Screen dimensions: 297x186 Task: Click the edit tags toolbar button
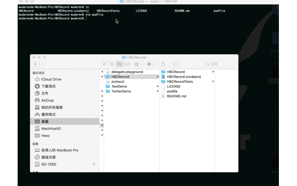pos(175,64)
